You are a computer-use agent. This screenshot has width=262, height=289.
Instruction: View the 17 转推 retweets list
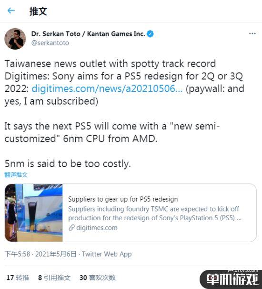point(18,278)
